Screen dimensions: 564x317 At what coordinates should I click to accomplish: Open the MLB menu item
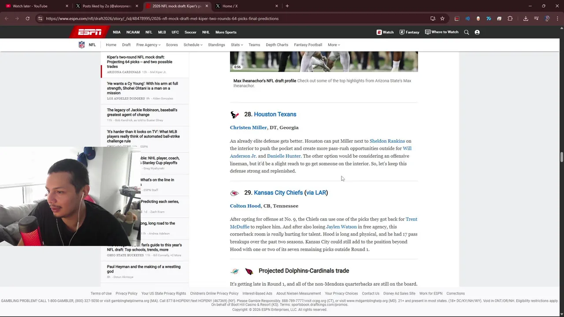tap(162, 32)
